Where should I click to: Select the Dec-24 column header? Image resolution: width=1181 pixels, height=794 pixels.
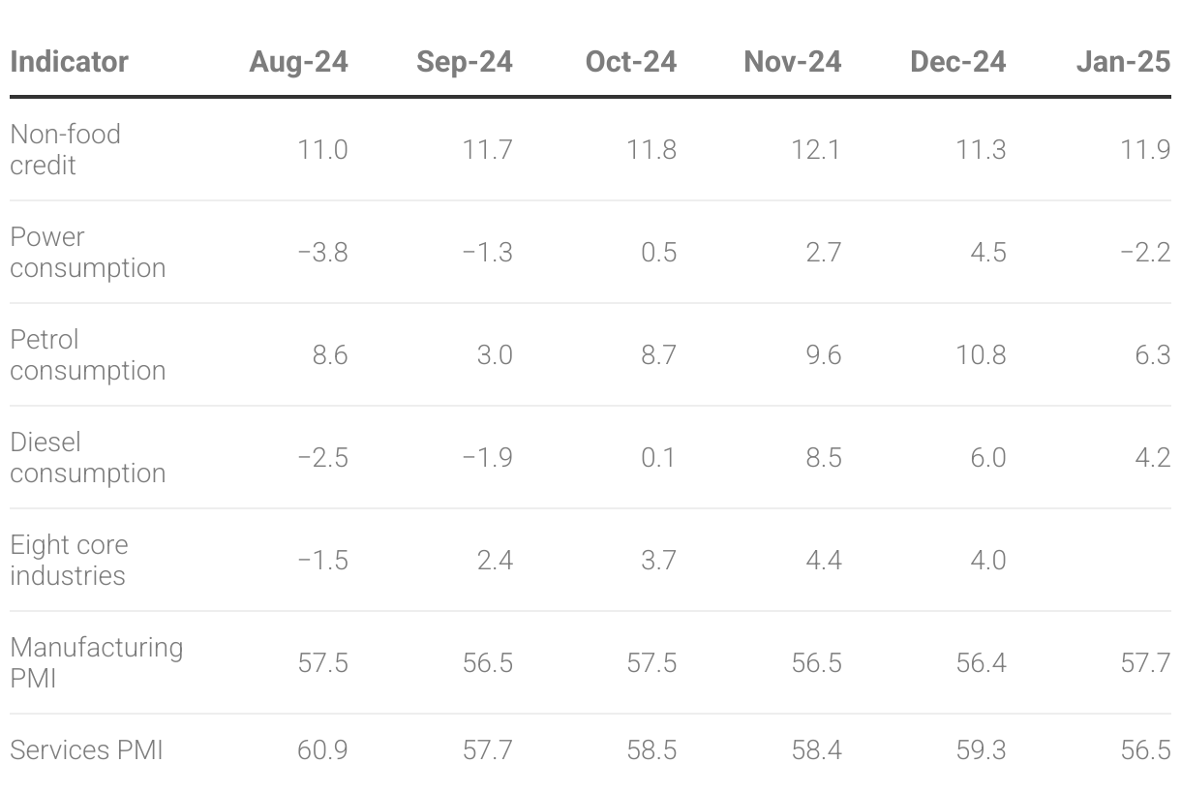pyautogui.click(x=958, y=62)
